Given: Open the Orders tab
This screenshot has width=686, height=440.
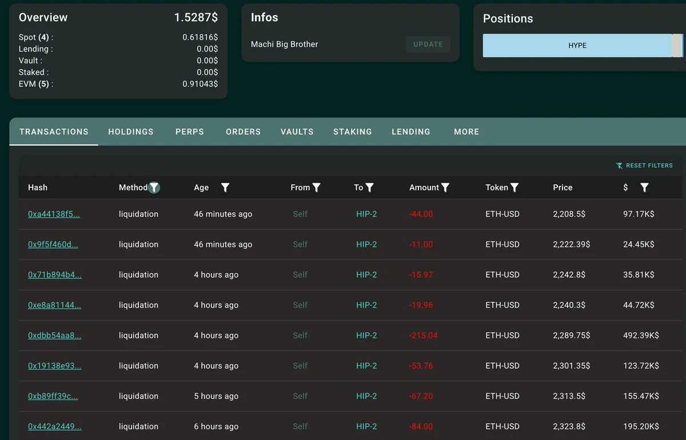Looking at the screenshot, I should pyautogui.click(x=243, y=132).
